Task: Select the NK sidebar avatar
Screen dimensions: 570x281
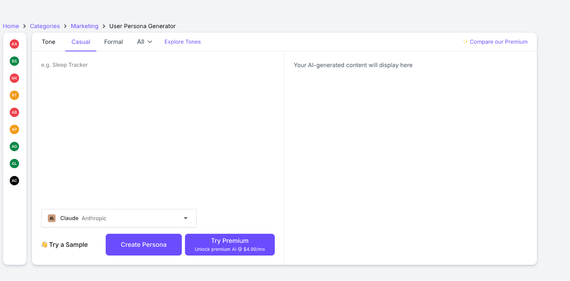Action: coord(14,78)
